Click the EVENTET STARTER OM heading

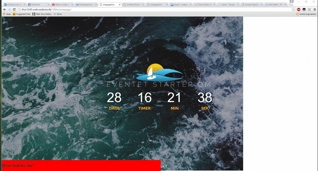pos(159,84)
